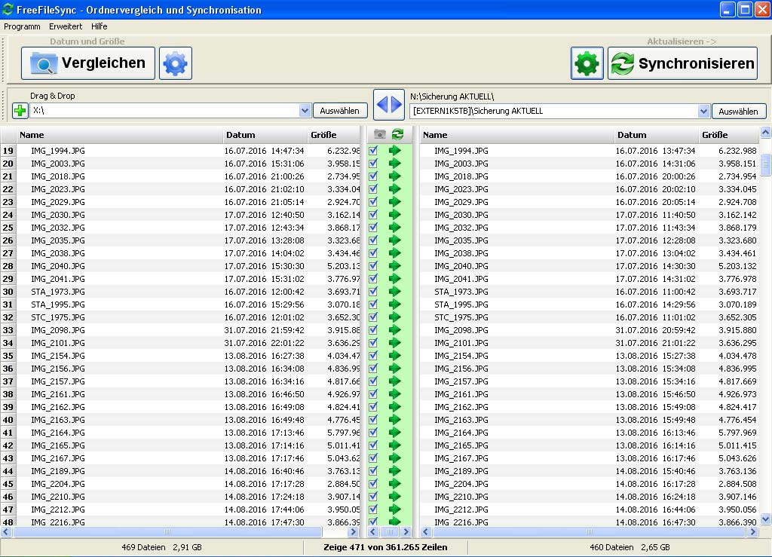Click green arrow for IMG_2156.JPG row
The width and height of the screenshot is (772, 557).
coord(395,368)
